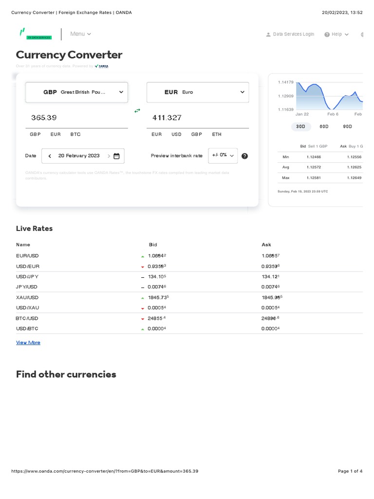Select the 30D chart range
The width and height of the screenshot is (374, 499).
pyautogui.click(x=300, y=127)
